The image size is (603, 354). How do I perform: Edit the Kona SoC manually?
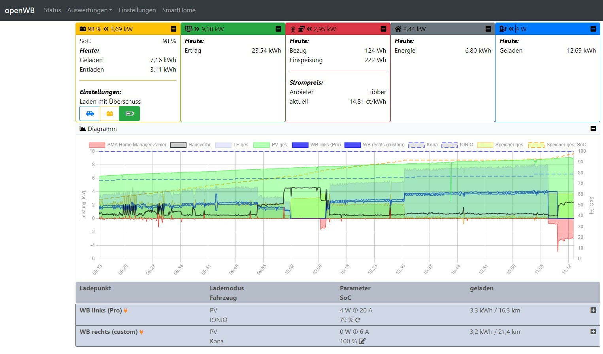coord(362,341)
